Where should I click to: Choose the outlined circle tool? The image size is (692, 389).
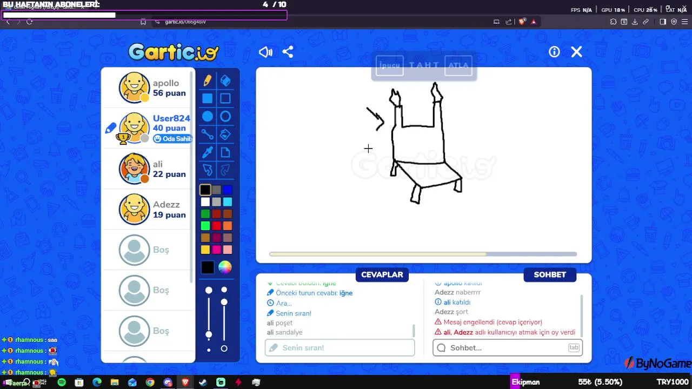225,116
